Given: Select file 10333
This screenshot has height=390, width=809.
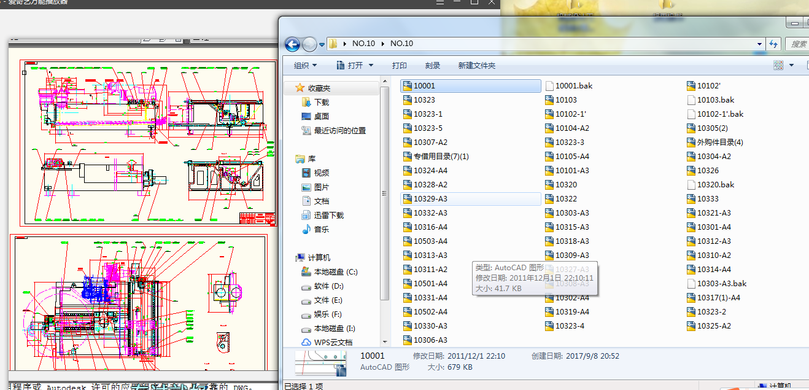Looking at the screenshot, I should tap(703, 199).
